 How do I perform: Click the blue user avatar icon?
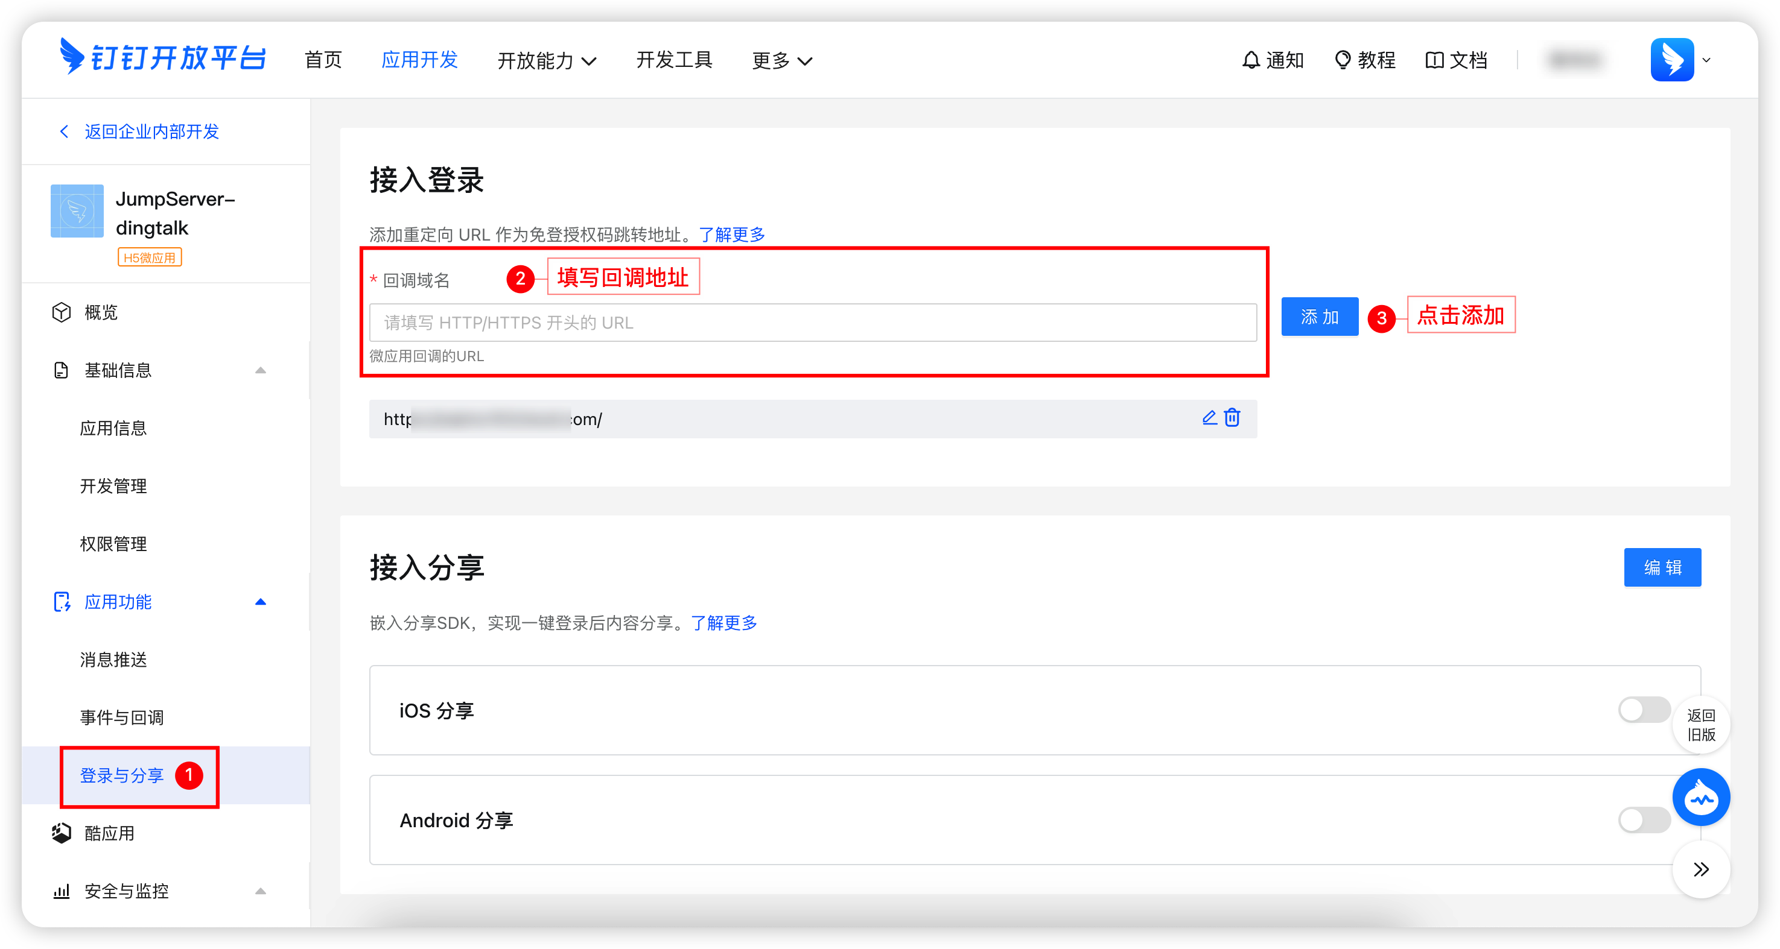pyautogui.click(x=1671, y=60)
